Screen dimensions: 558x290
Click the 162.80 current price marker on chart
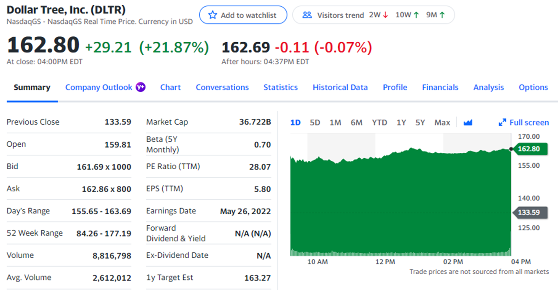coord(530,149)
